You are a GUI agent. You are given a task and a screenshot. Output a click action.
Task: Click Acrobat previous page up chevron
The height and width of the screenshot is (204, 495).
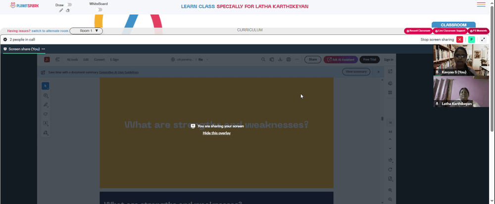point(390,139)
